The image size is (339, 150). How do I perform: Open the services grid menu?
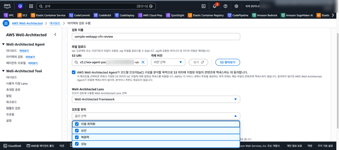[31, 6]
